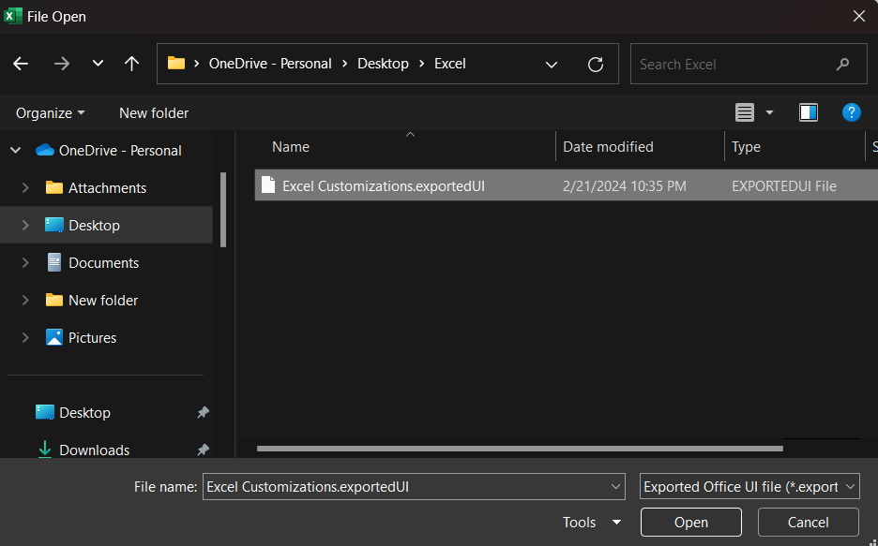Screen dimensions: 878x546
Task: Collapse the OneDrive - Personal tree node
Action: 16,151
